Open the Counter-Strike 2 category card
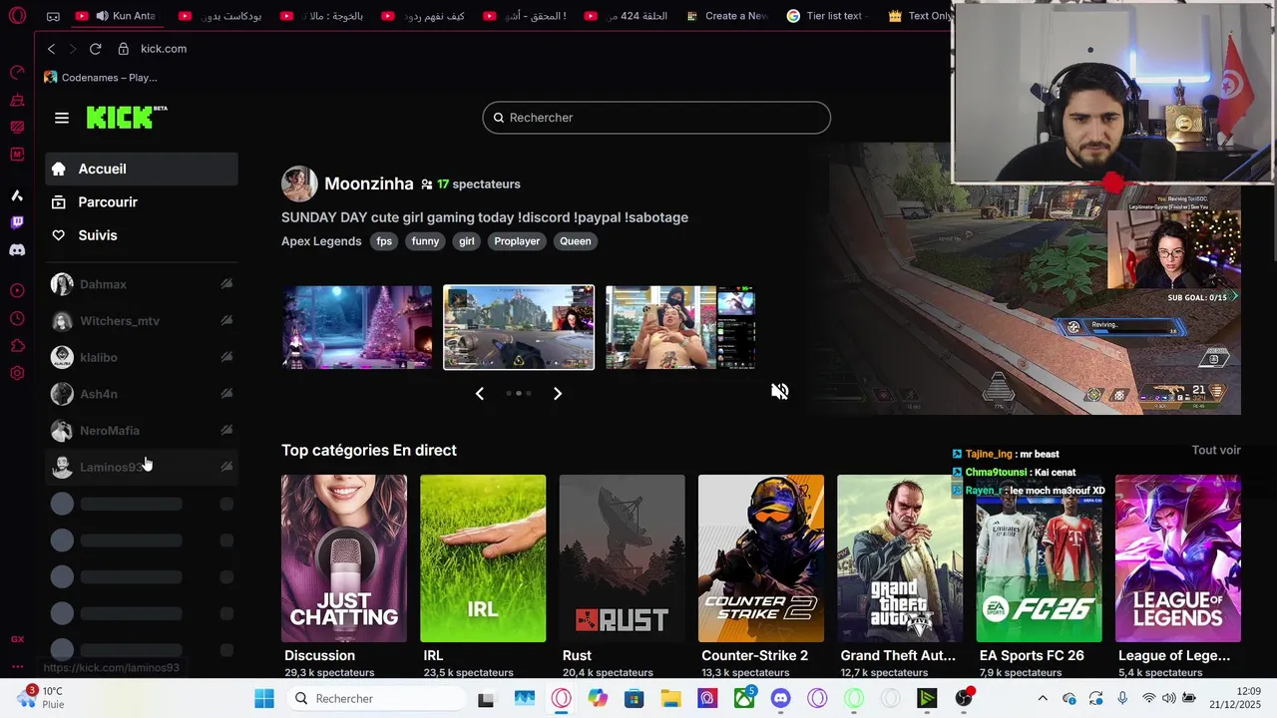The height and width of the screenshot is (718, 1277). pos(761,558)
